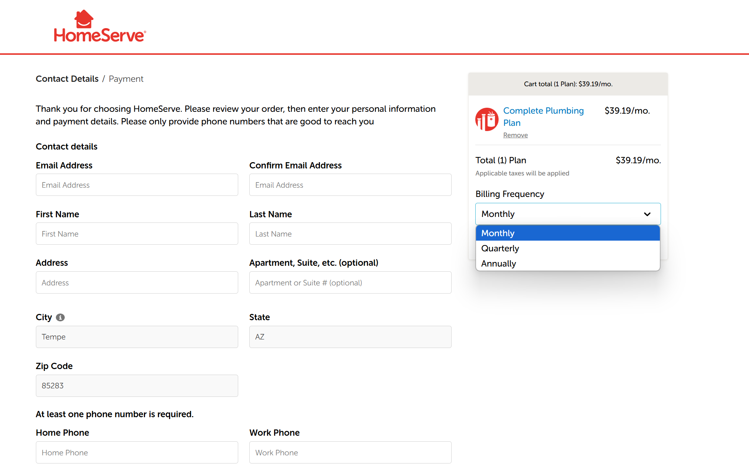
Task: Remove the plan from the cart
Action: (x=515, y=135)
